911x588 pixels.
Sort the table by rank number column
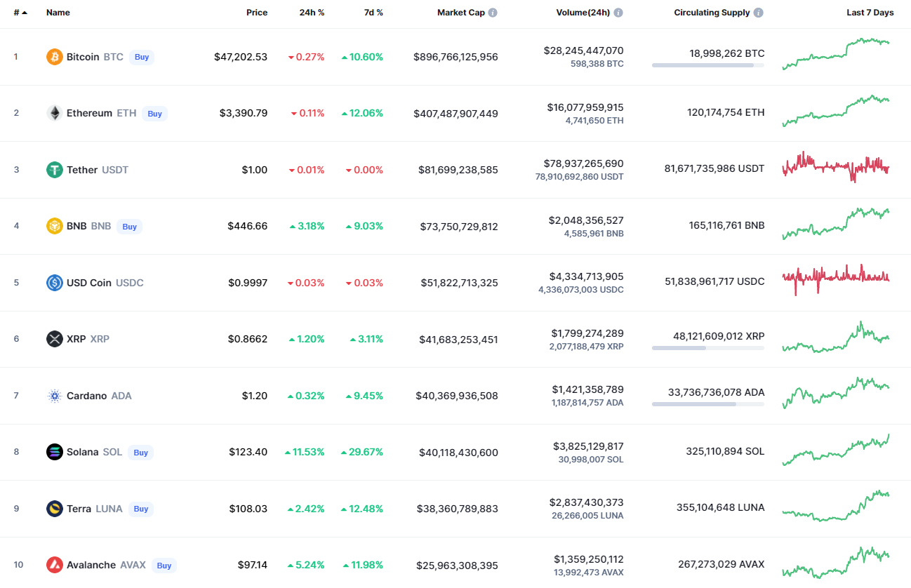pyautogui.click(x=20, y=13)
